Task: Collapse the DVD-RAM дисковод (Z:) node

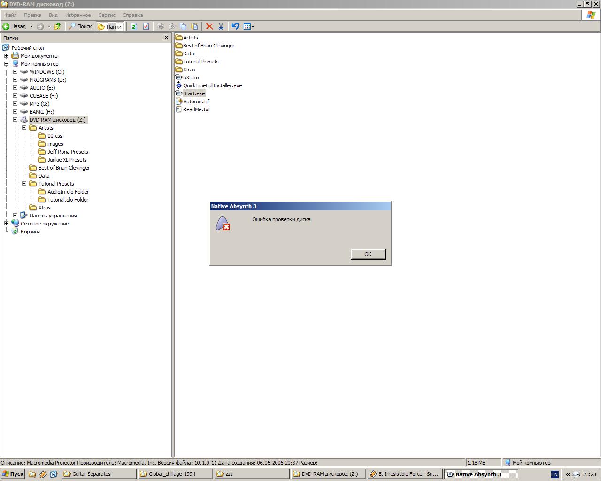Action: pyautogui.click(x=15, y=120)
